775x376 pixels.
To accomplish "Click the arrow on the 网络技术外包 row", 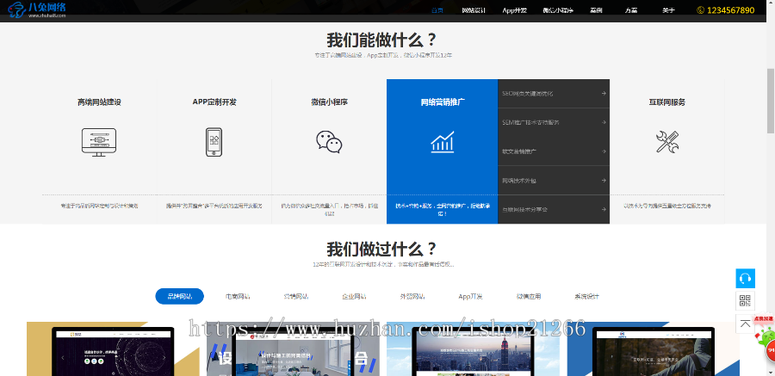I will (x=604, y=181).
